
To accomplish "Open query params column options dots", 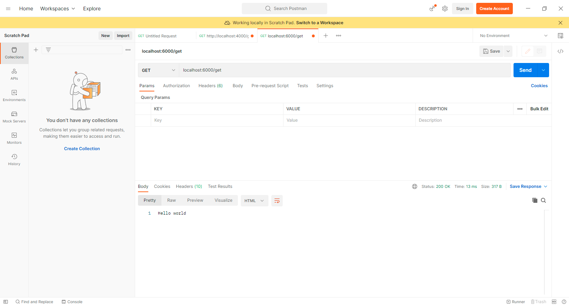I will click(x=520, y=109).
